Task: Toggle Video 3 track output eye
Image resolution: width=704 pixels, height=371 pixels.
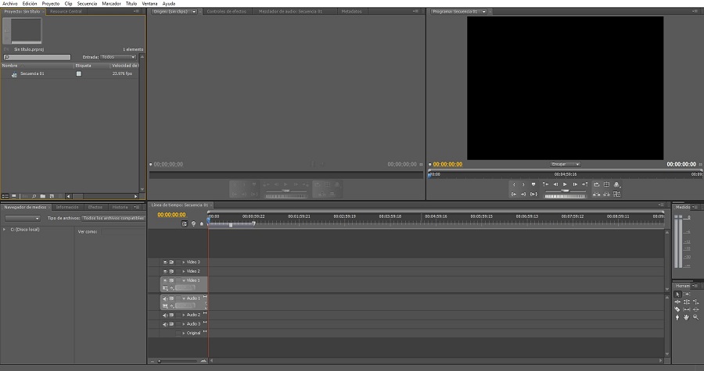Action: pos(165,262)
